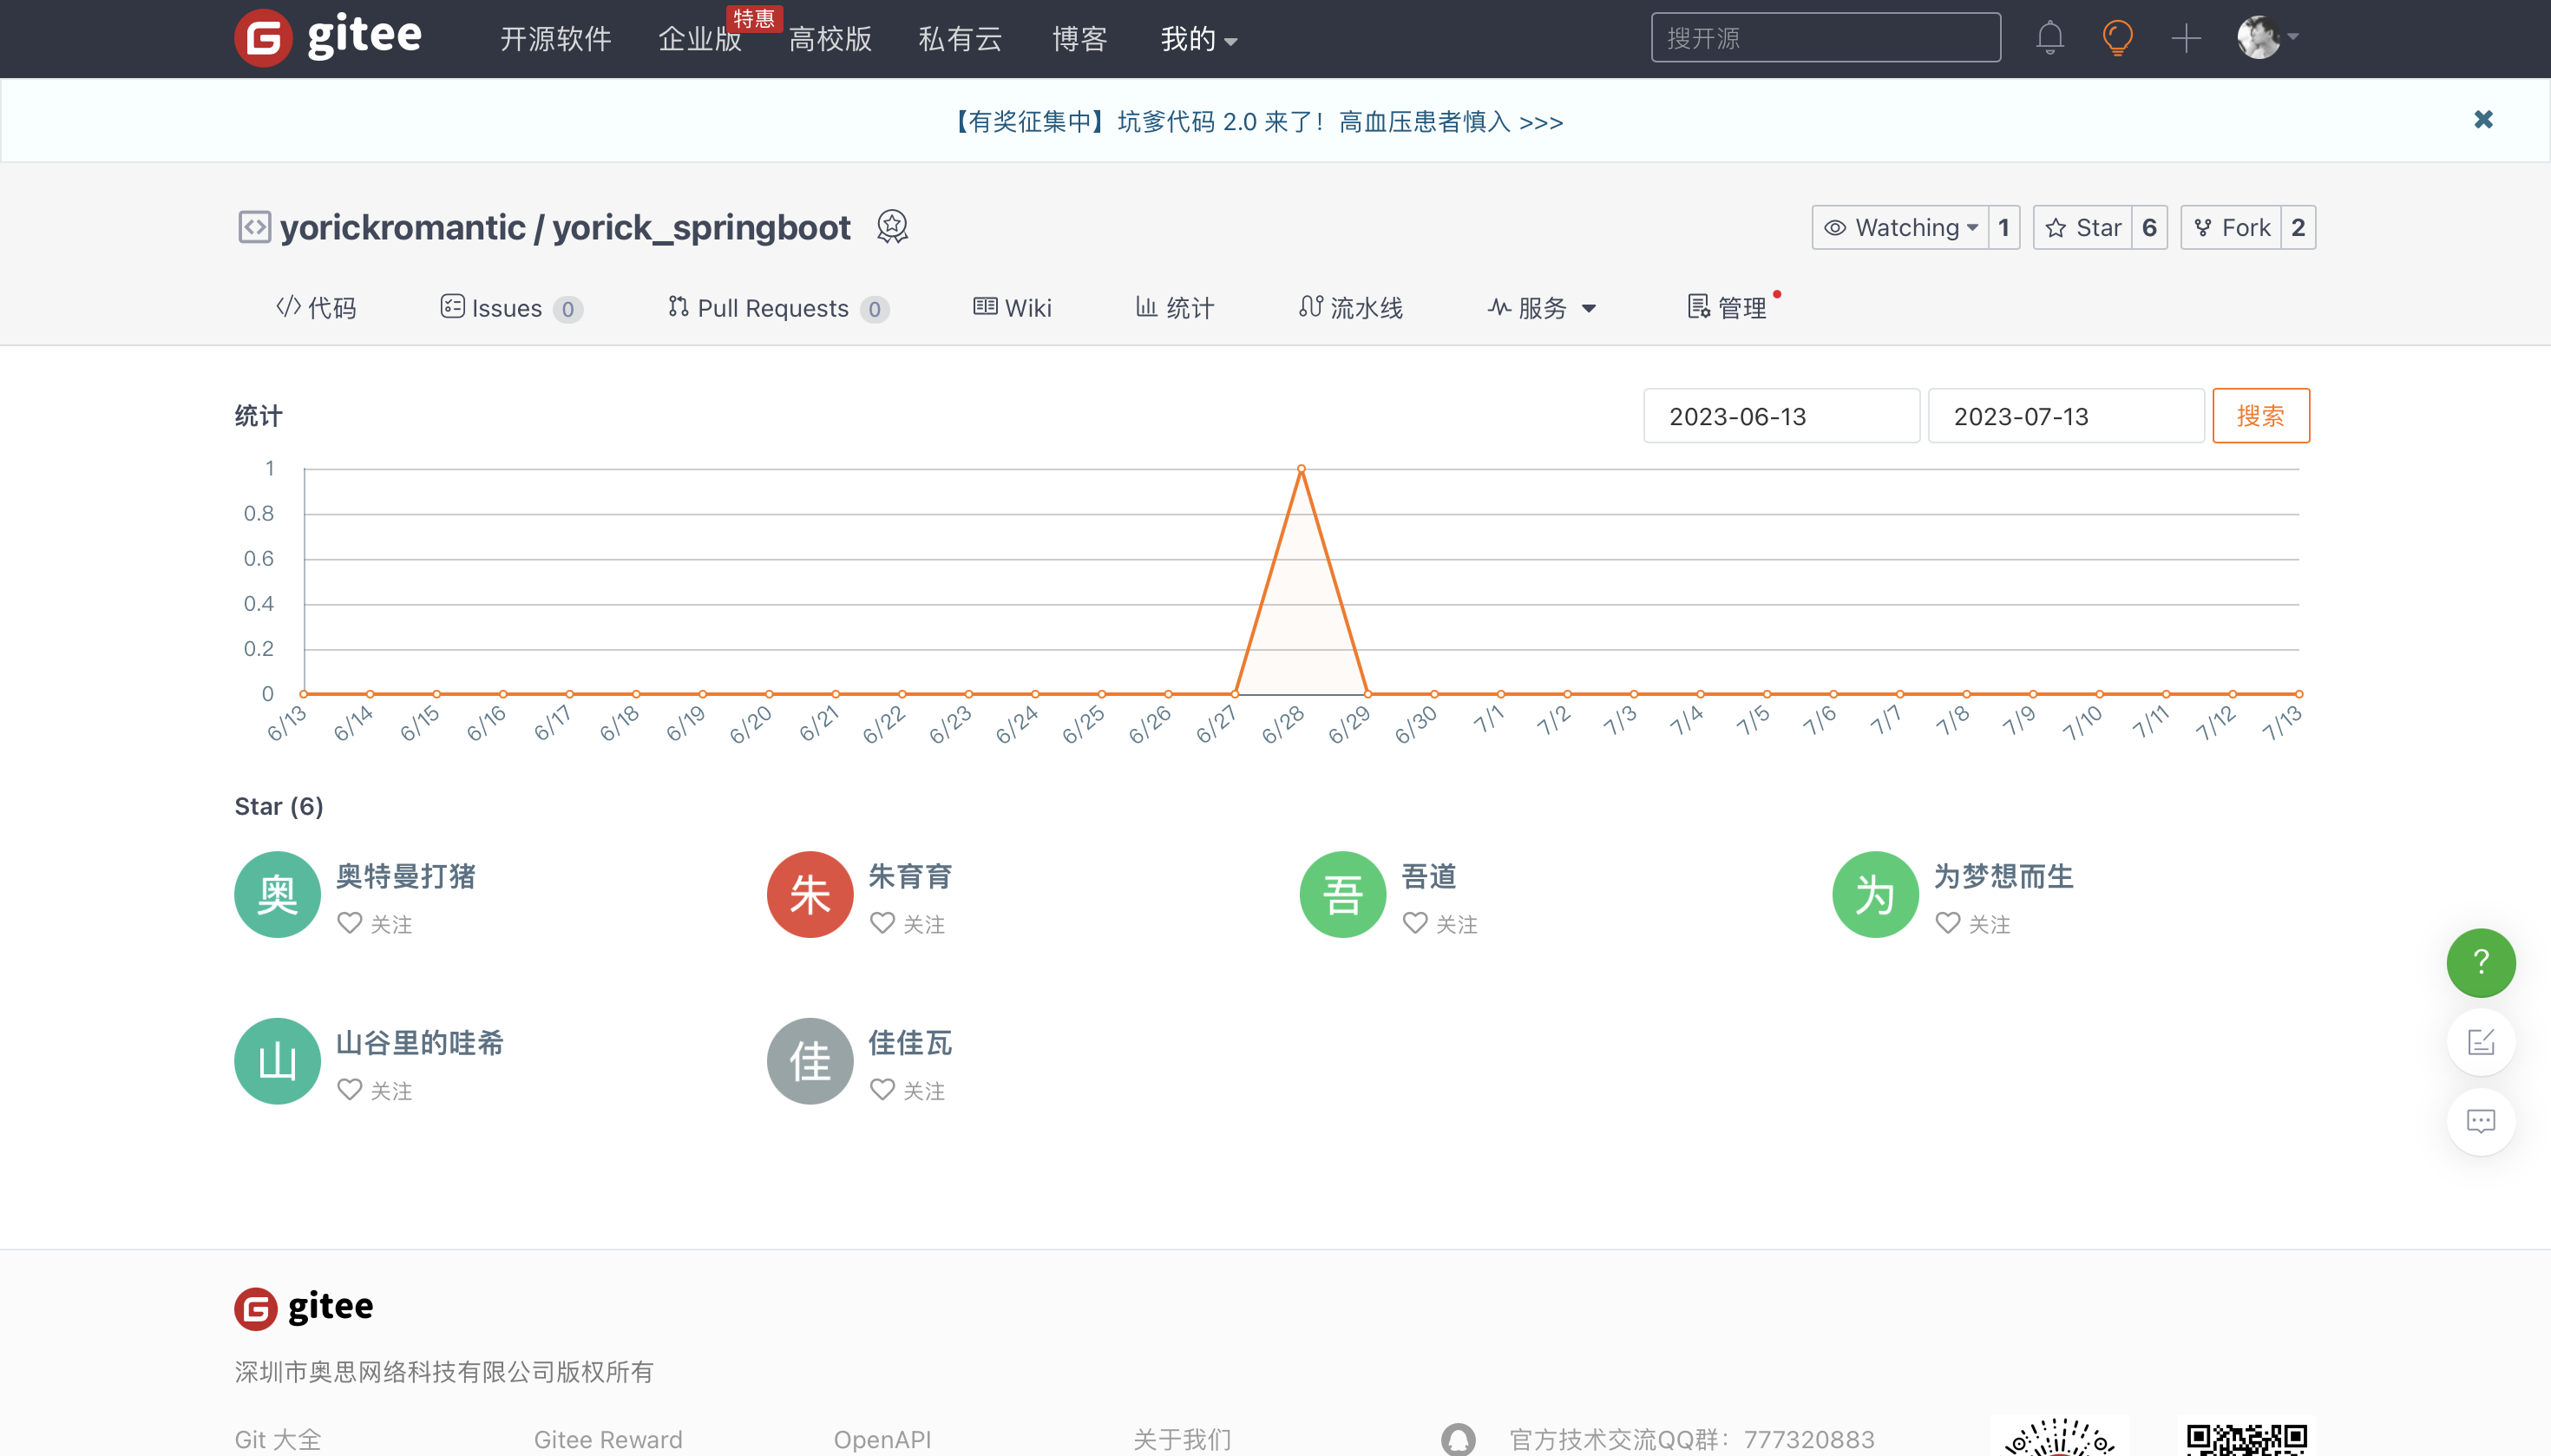Follow 吾道 with 关注 heart
Screen dimensions: 2551x1456
click(1441, 924)
